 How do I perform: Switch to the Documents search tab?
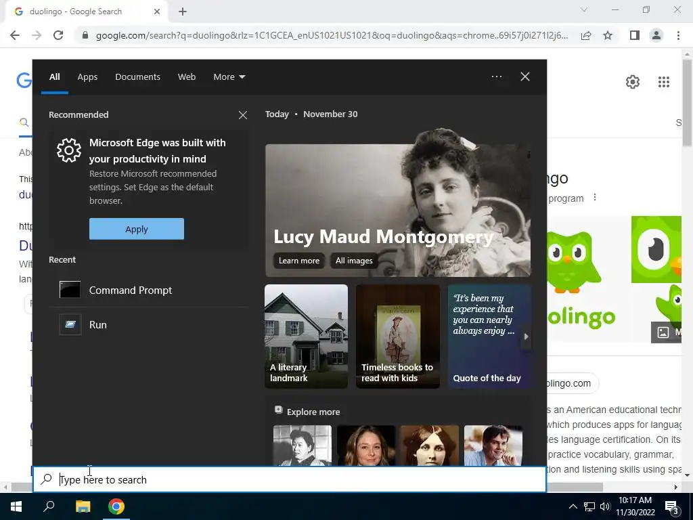(x=137, y=77)
